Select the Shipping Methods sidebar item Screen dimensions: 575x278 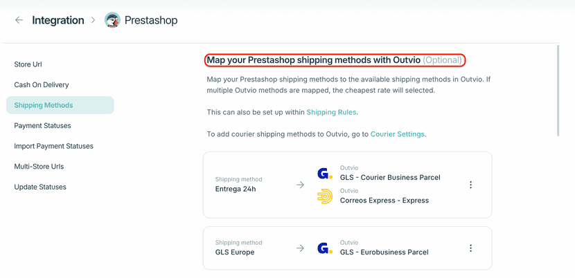[44, 105]
